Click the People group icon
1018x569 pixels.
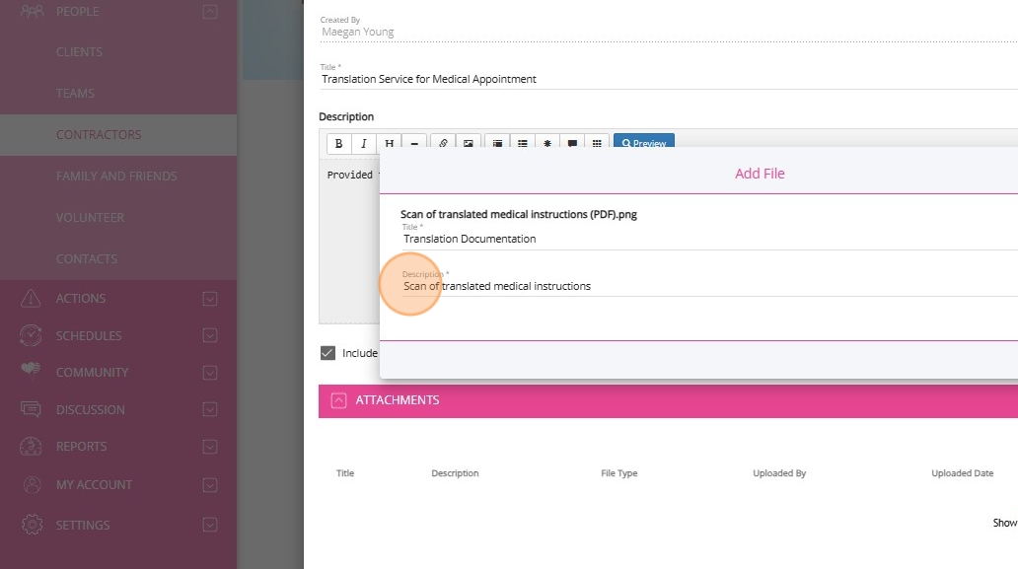pyautogui.click(x=33, y=11)
